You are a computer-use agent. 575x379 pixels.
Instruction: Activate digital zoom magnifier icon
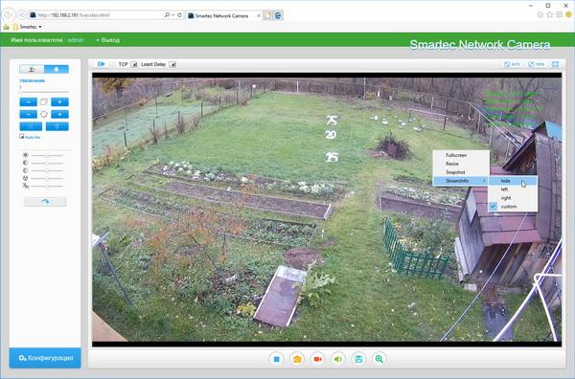point(379,359)
